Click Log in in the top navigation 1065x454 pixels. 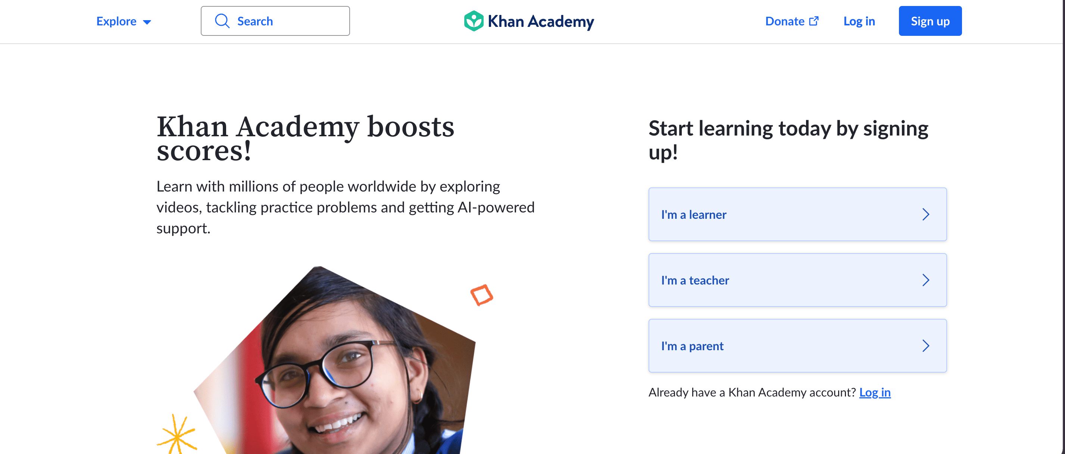[x=859, y=22]
